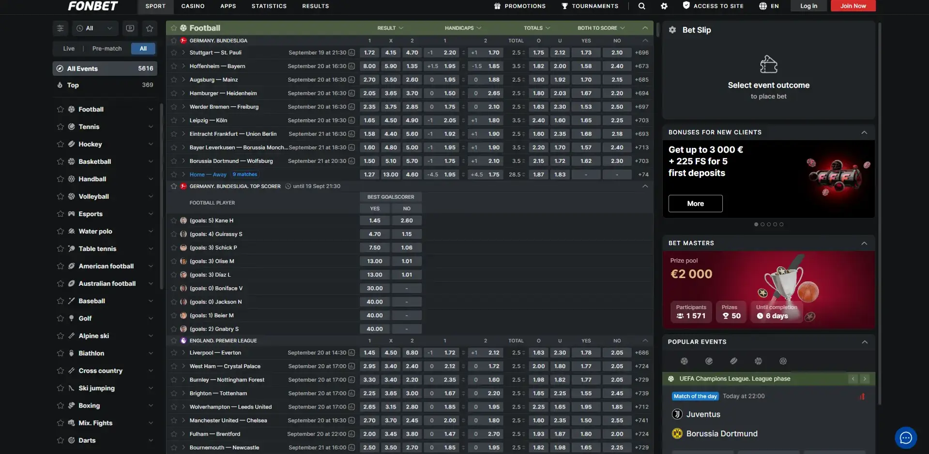Viewport: 929px width, 454px height.
Task: Open the BOTH TO SCORE dropdown
Action: (601, 28)
